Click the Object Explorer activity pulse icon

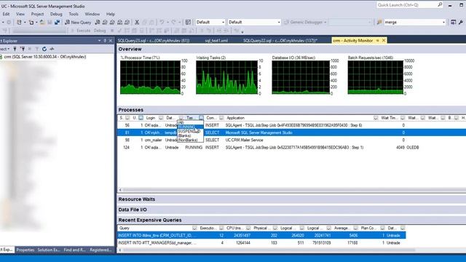pos(52,49)
